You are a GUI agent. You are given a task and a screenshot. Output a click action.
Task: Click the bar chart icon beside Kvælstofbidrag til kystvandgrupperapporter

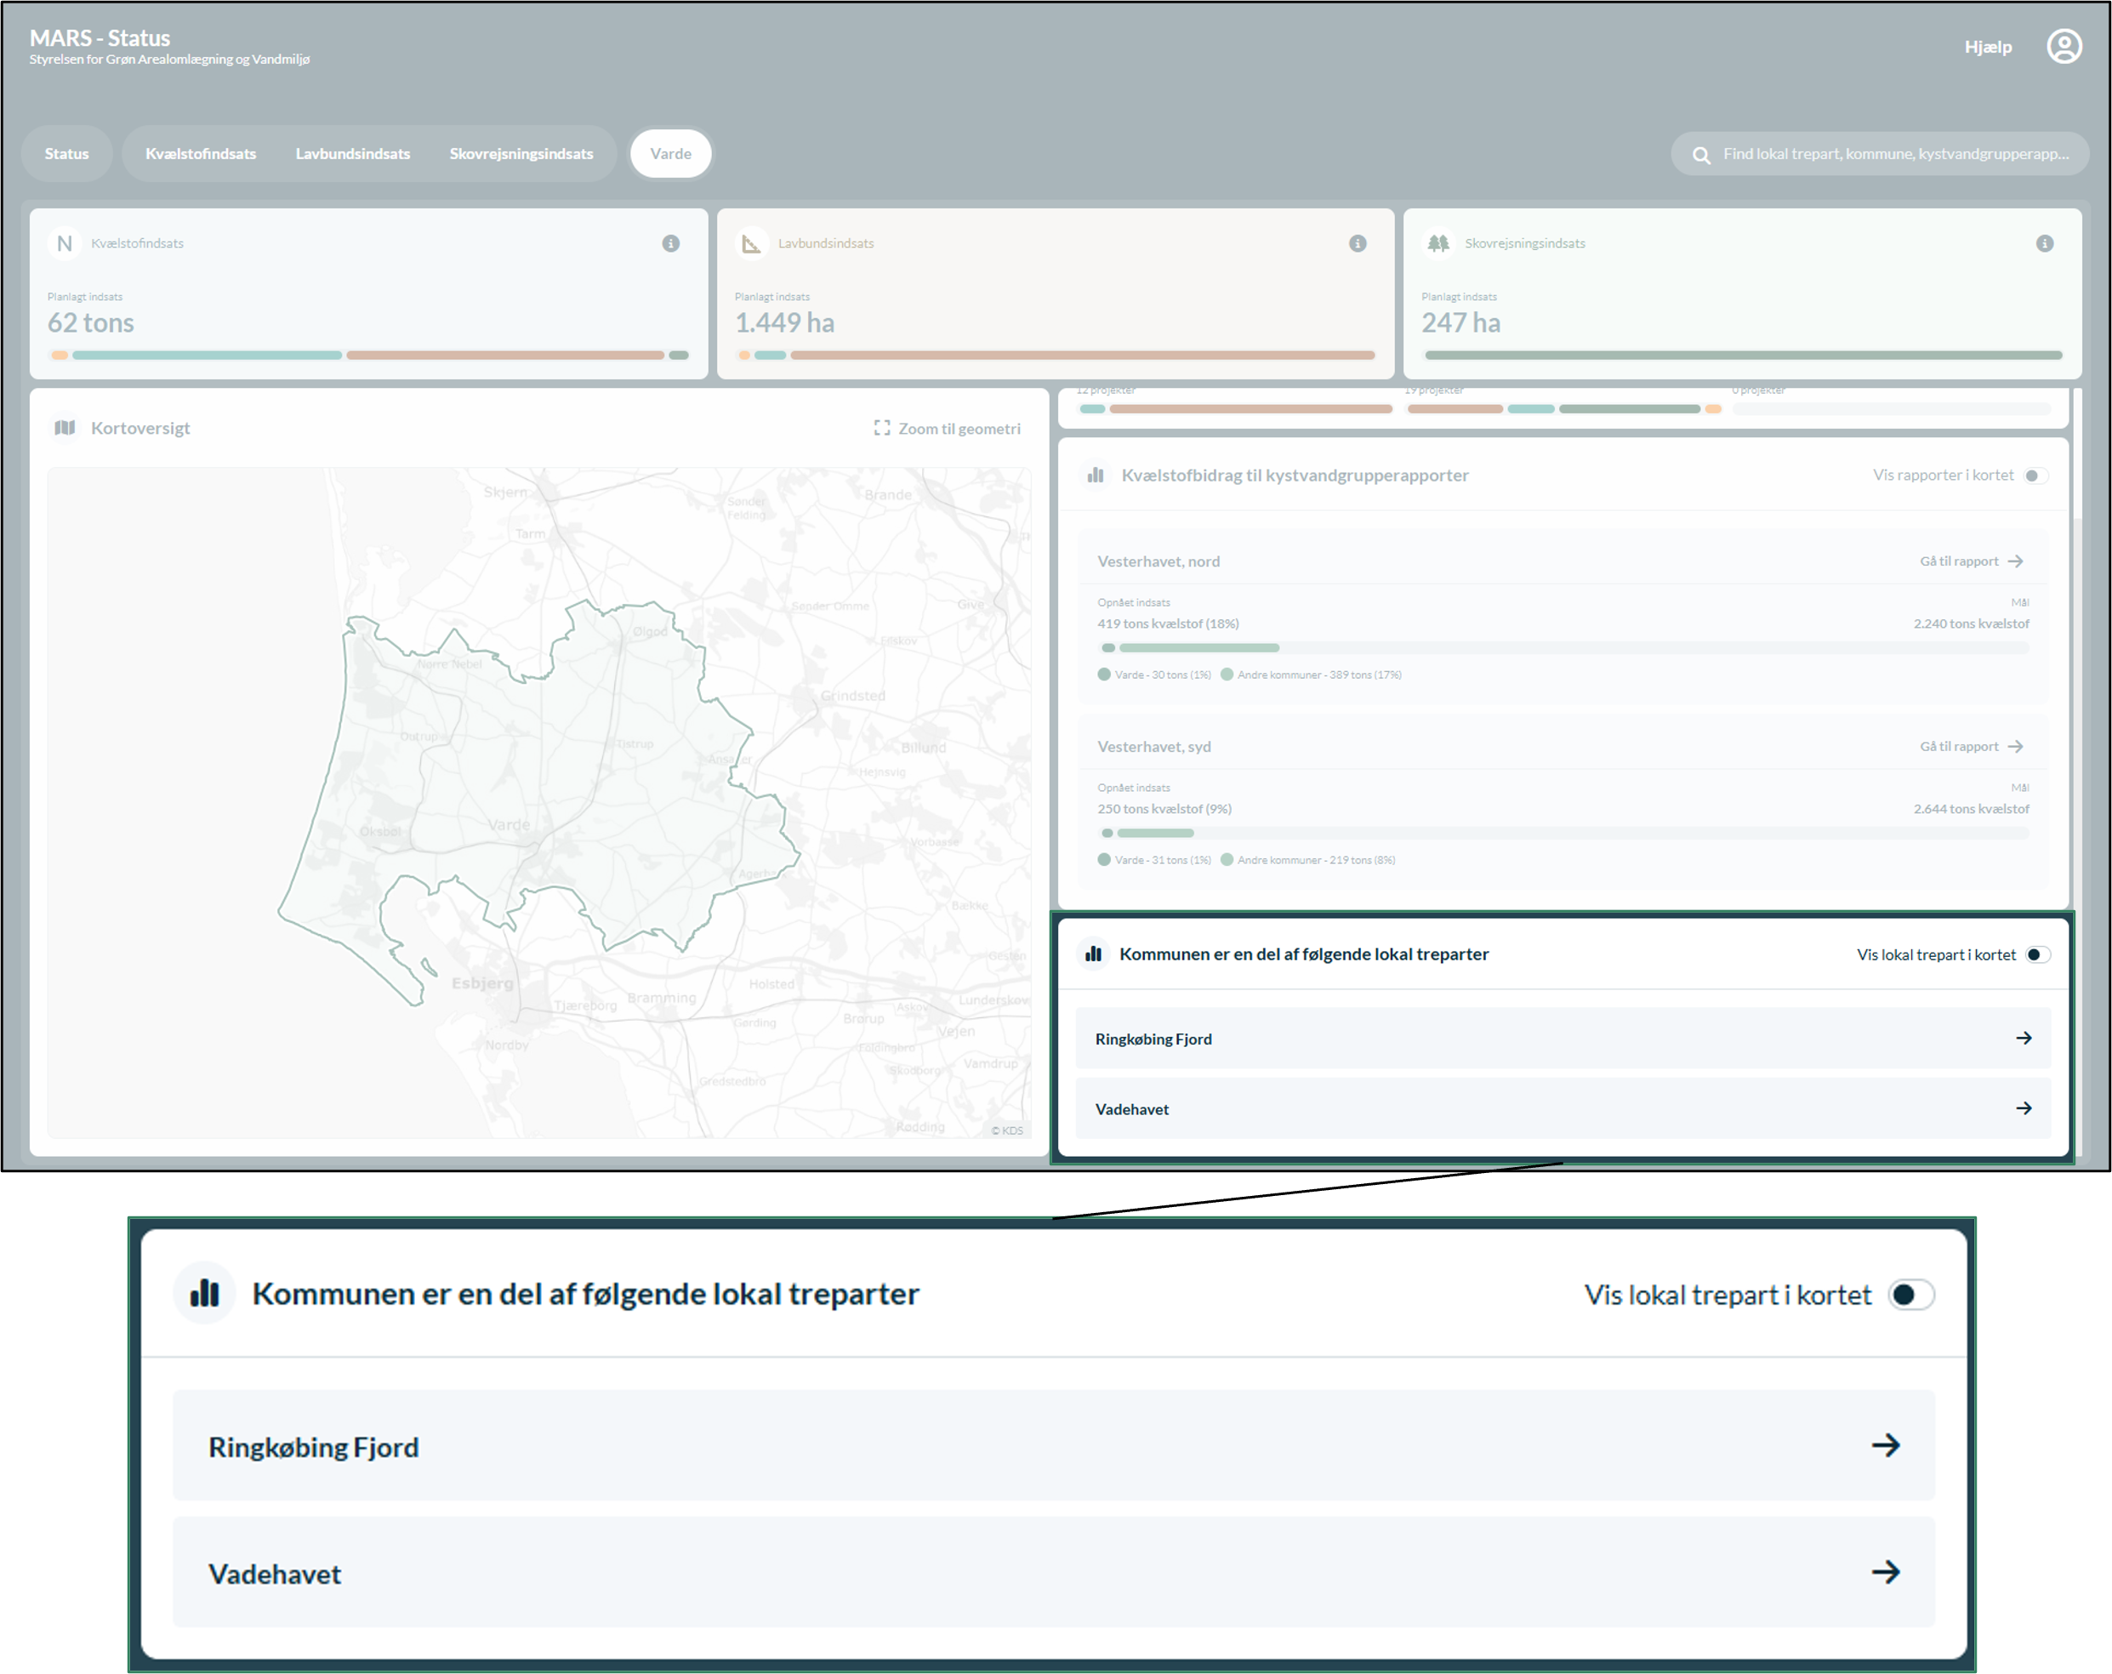pyautogui.click(x=1096, y=475)
